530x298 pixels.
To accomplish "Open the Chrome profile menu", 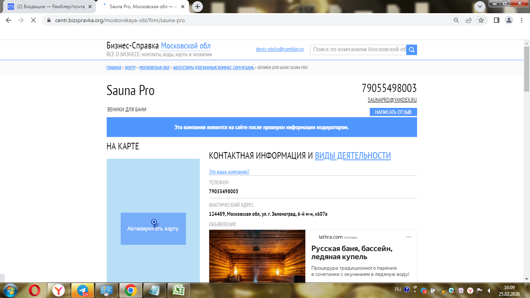I will [509, 20].
